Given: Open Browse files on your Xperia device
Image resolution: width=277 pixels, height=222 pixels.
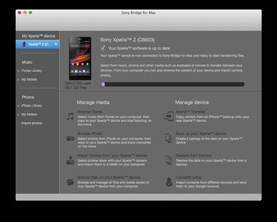Looking at the screenshot, I should point(109,177).
